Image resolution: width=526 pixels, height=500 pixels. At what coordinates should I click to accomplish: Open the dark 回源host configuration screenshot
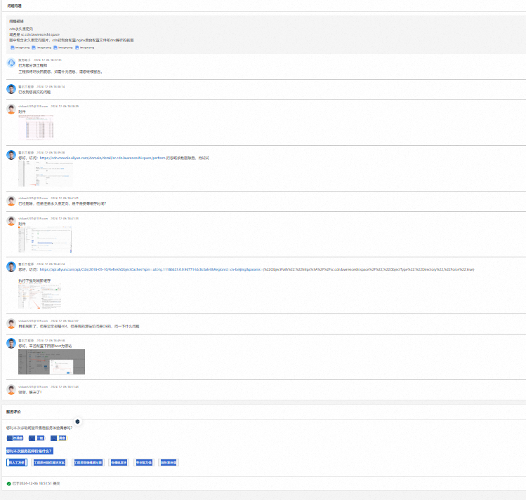click(52, 362)
